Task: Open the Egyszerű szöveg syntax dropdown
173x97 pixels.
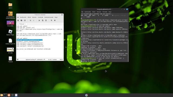Action: point(31,60)
